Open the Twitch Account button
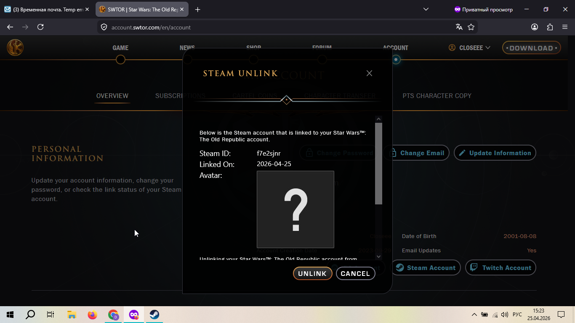Viewport: 575px width, 323px height. click(x=500, y=267)
